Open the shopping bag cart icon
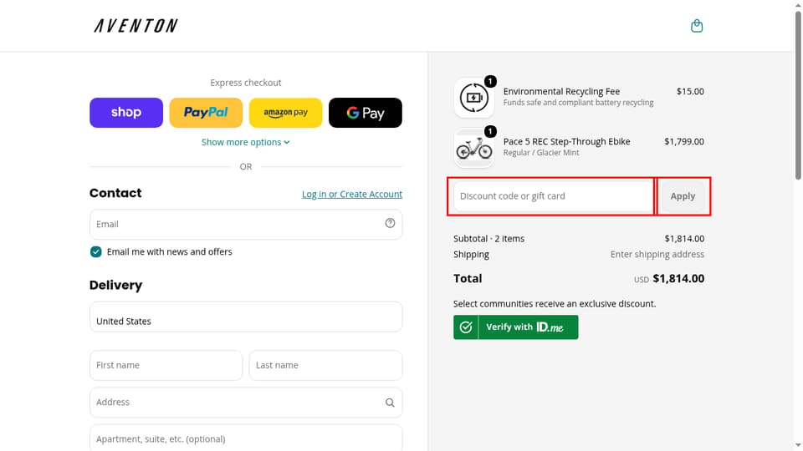Screen dimensions: 803x451 (697, 26)
